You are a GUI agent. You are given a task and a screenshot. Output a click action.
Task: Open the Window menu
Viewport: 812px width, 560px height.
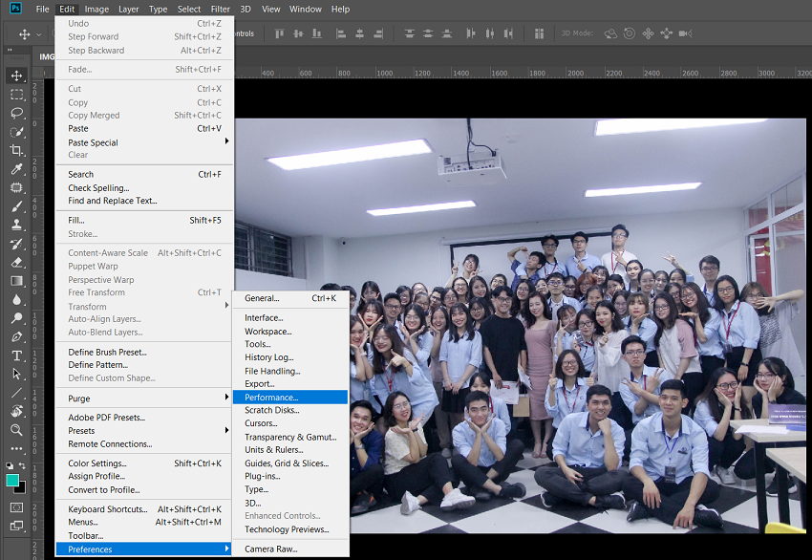pos(305,9)
